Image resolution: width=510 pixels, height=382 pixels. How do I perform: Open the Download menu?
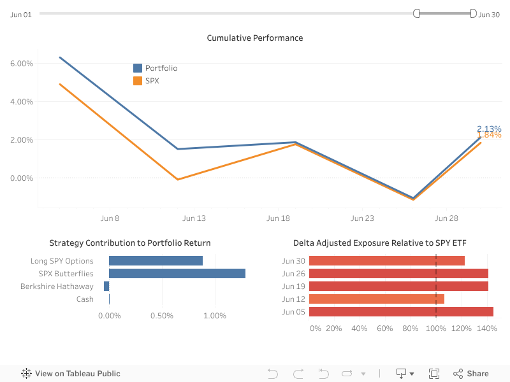pos(405,374)
